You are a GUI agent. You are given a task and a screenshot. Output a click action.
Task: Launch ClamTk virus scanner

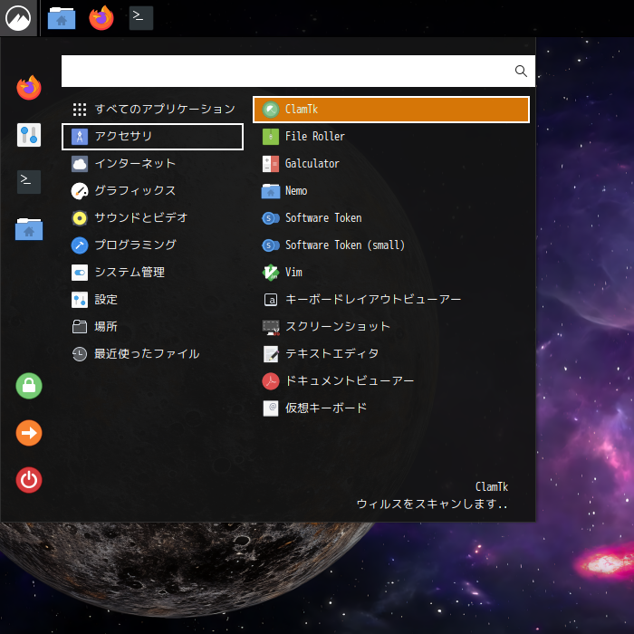coord(391,110)
